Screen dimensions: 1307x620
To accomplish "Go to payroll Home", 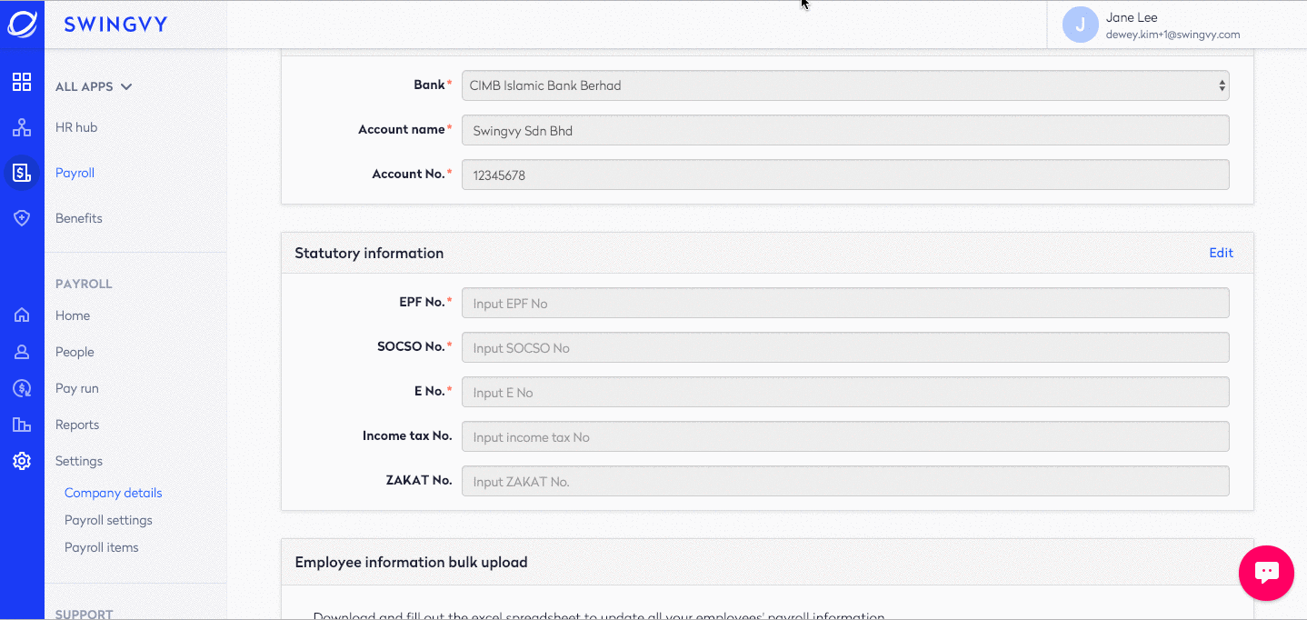I will pyautogui.click(x=73, y=315).
